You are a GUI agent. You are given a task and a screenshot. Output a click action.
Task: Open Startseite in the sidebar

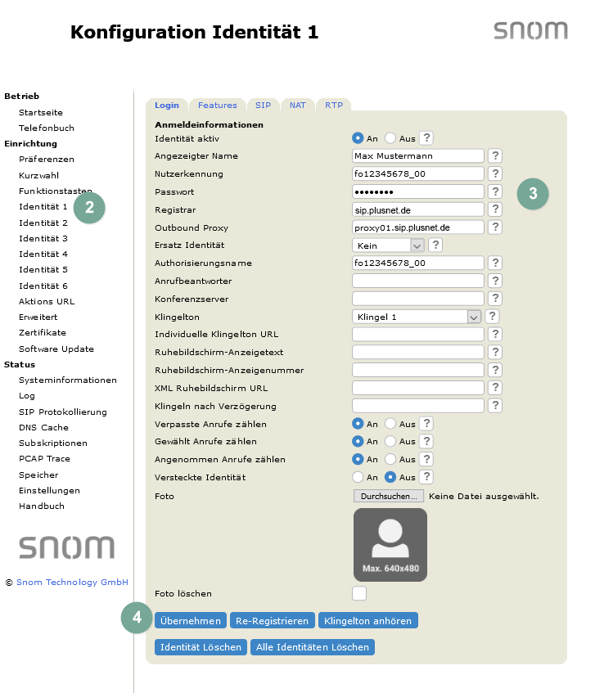point(41,112)
